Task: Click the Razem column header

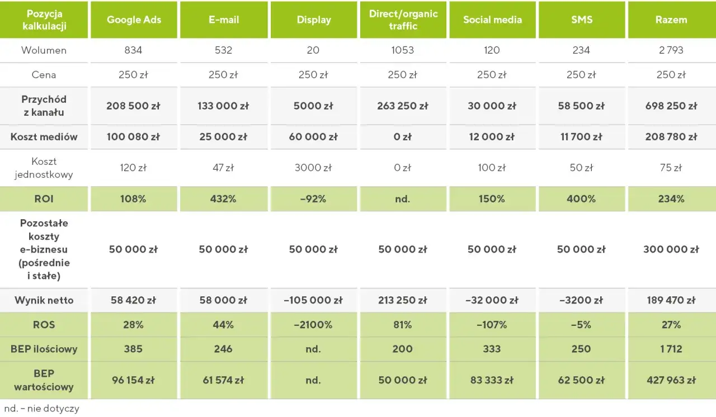Action: tap(671, 20)
